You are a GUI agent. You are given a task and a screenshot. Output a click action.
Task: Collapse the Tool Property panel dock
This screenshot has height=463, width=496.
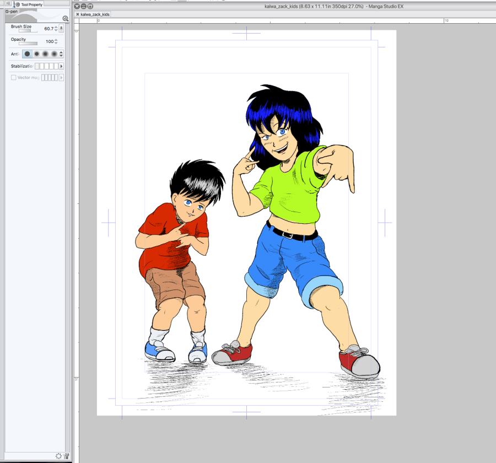[8, 4]
